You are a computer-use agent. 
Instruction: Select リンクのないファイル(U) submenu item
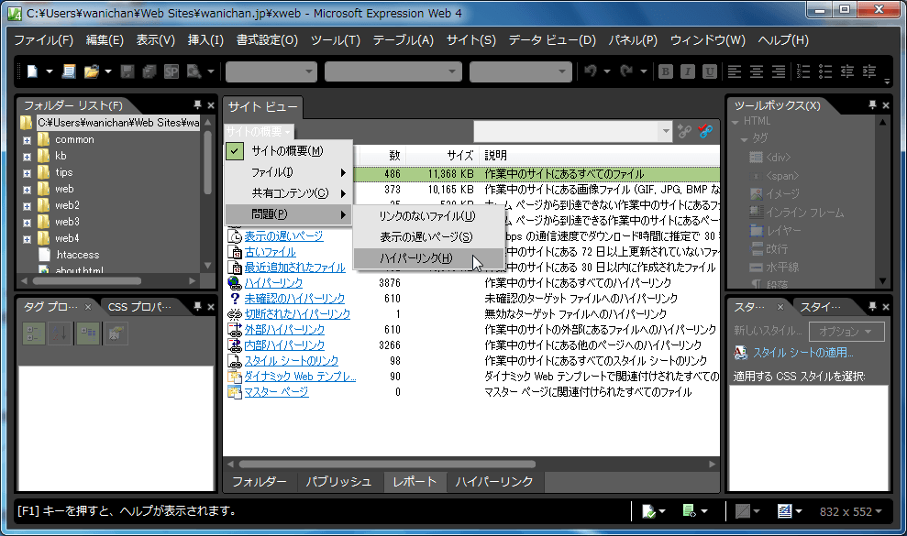[x=428, y=216]
